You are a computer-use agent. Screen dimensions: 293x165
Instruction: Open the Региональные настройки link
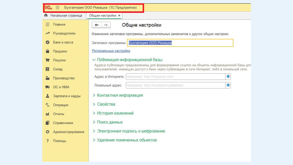pyautogui.click(x=111, y=51)
